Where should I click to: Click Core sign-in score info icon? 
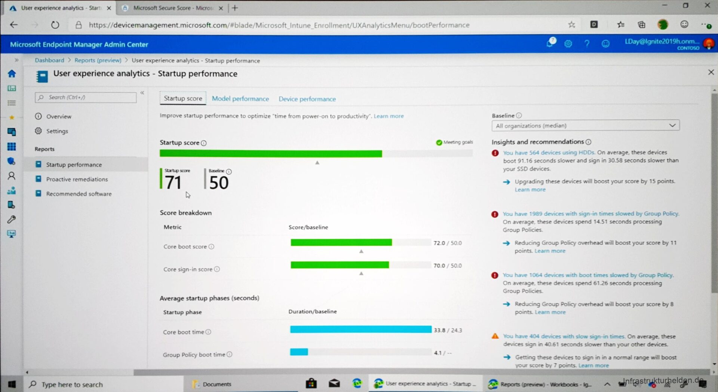tap(217, 269)
